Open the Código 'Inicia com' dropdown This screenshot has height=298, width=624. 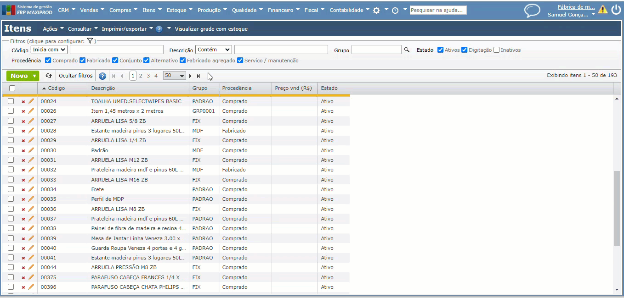(49, 50)
